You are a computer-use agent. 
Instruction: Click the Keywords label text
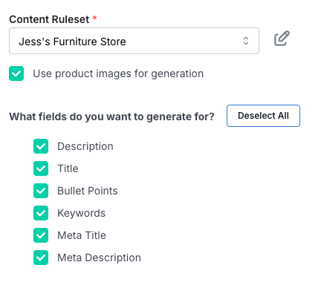click(81, 213)
